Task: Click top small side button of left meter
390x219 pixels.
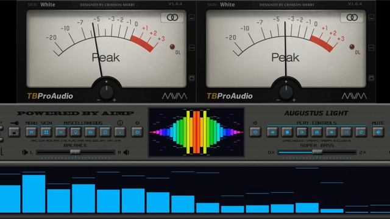Action: 192,18
